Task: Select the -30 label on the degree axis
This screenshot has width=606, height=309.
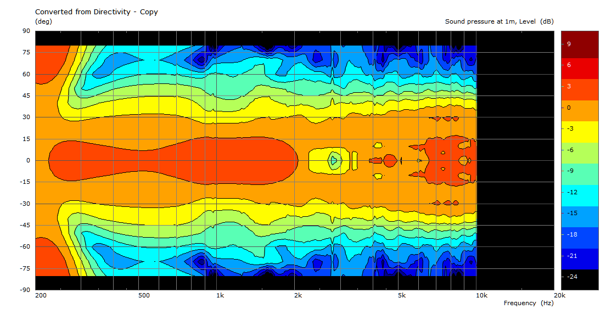Action: (x=25, y=204)
